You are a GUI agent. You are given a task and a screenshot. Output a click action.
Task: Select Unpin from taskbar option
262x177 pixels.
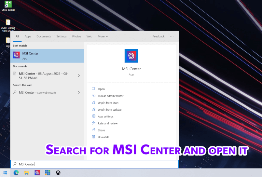coord(110,110)
